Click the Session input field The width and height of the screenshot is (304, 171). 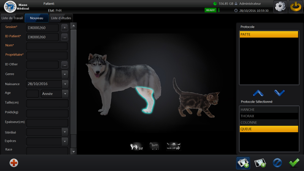coord(43,28)
